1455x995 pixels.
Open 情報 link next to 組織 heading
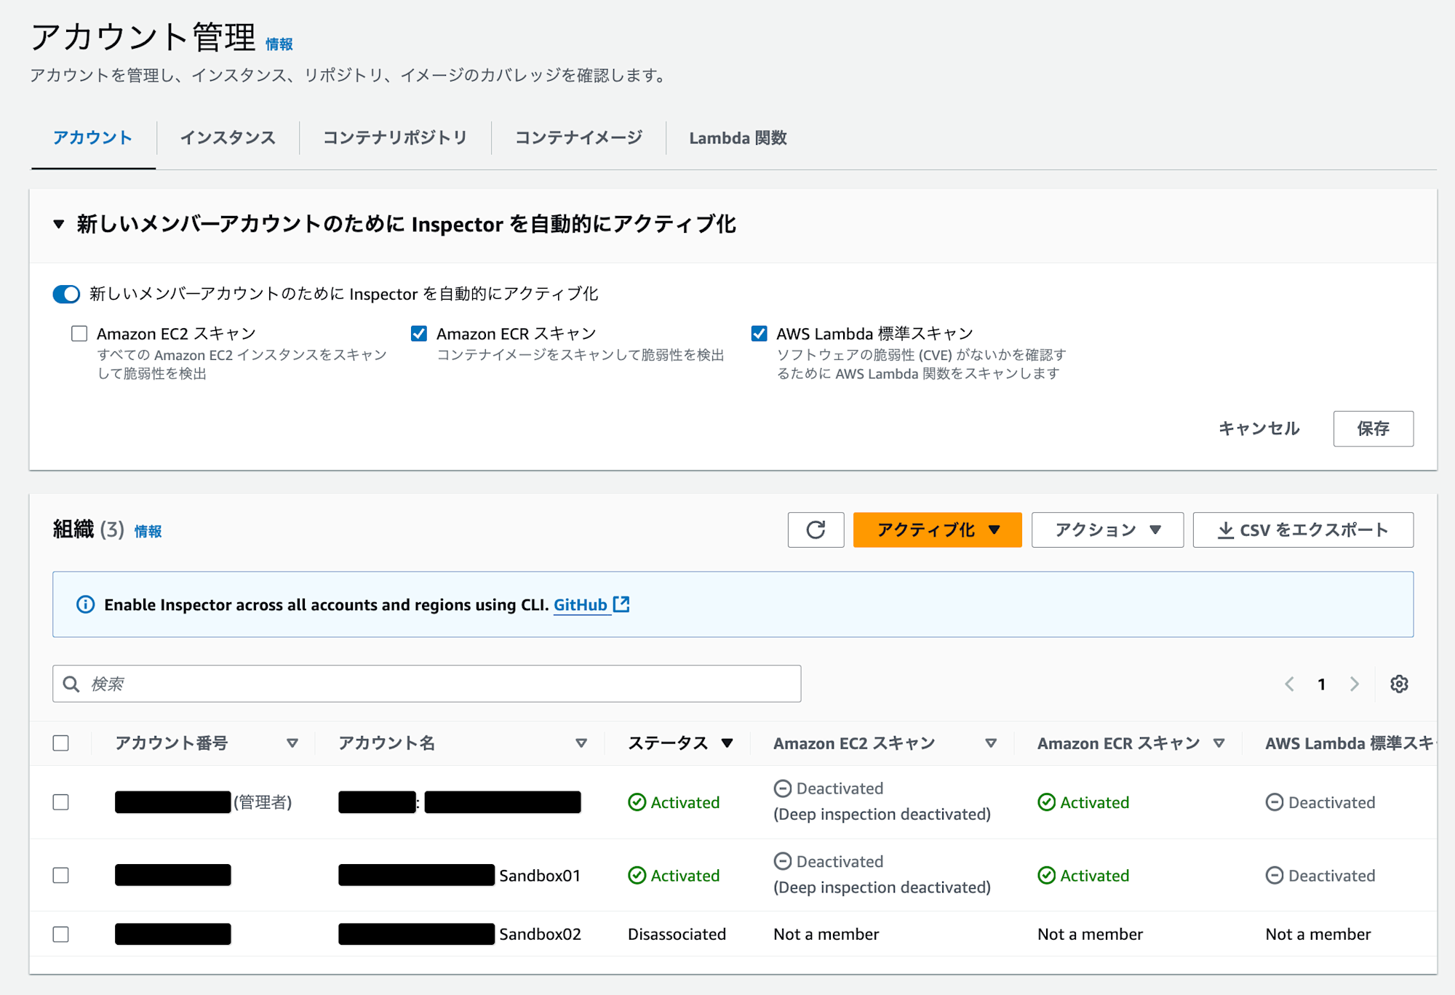click(148, 532)
